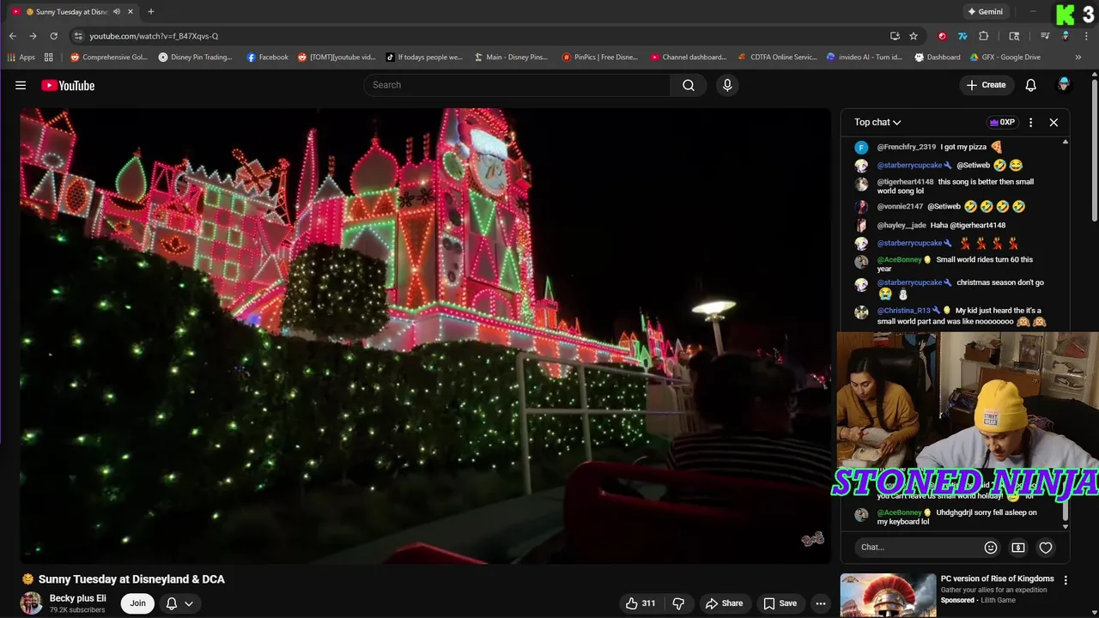This screenshot has height=618, width=1099.
Task: Start voice search with microphone icon
Action: tap(727, 85)
